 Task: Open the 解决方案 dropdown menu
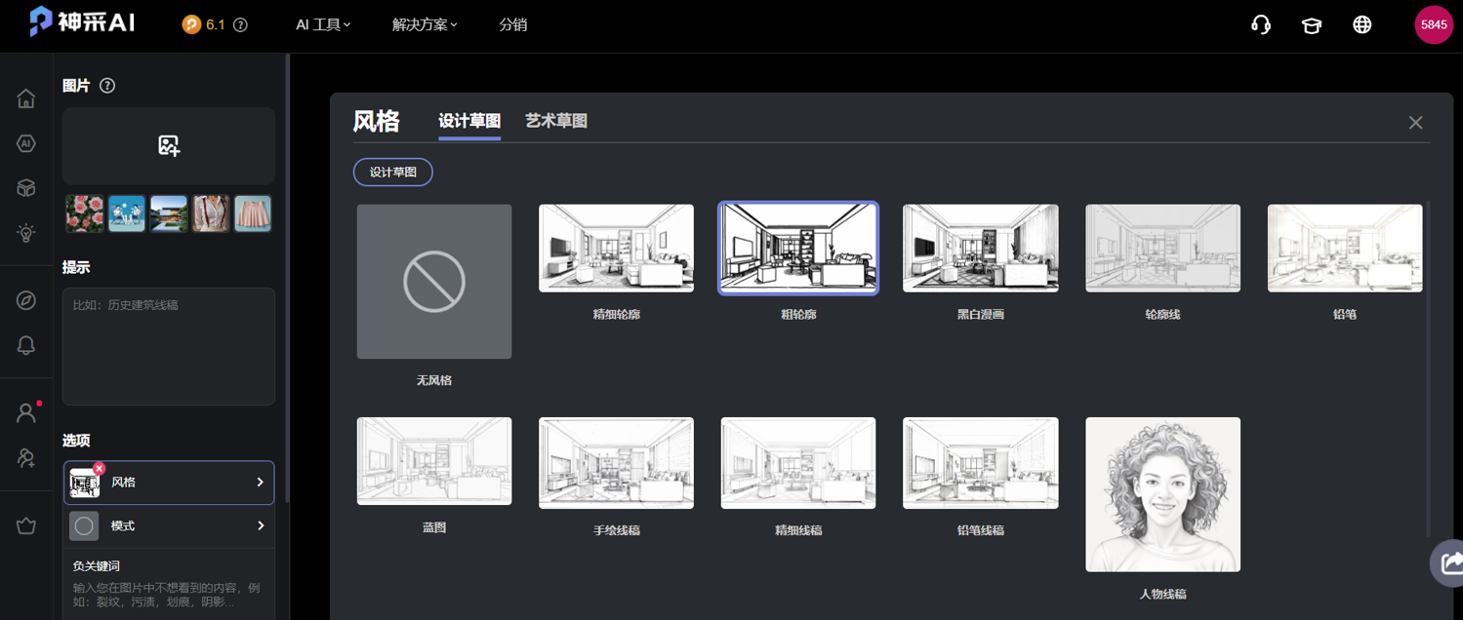[425, 25]
